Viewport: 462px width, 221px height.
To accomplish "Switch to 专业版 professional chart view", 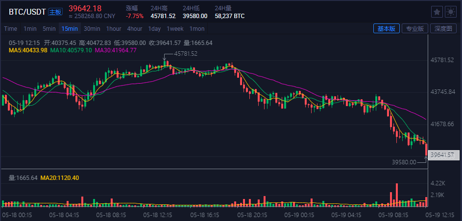I will 414,28.
